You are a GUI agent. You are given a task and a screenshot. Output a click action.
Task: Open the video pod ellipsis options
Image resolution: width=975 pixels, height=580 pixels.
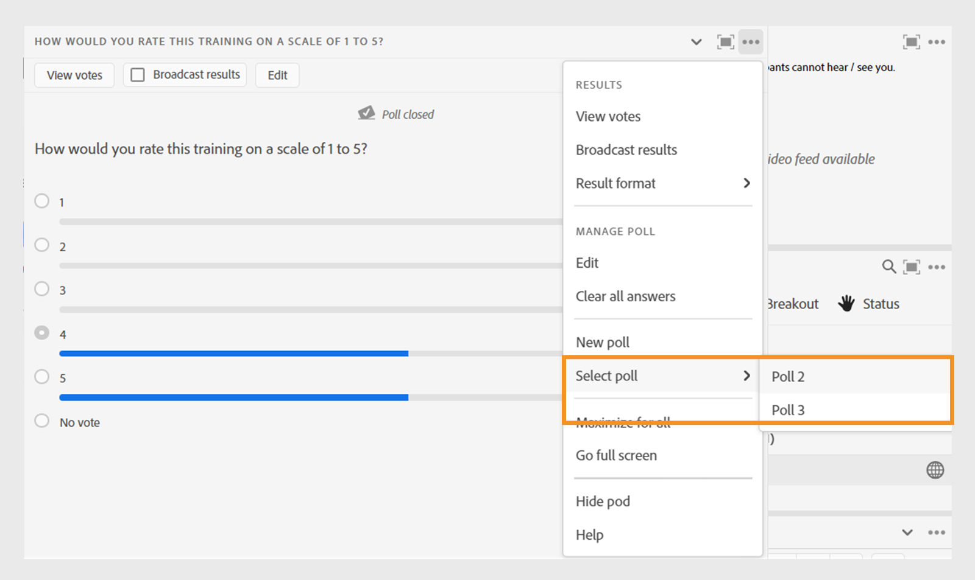tap(937, 42)
